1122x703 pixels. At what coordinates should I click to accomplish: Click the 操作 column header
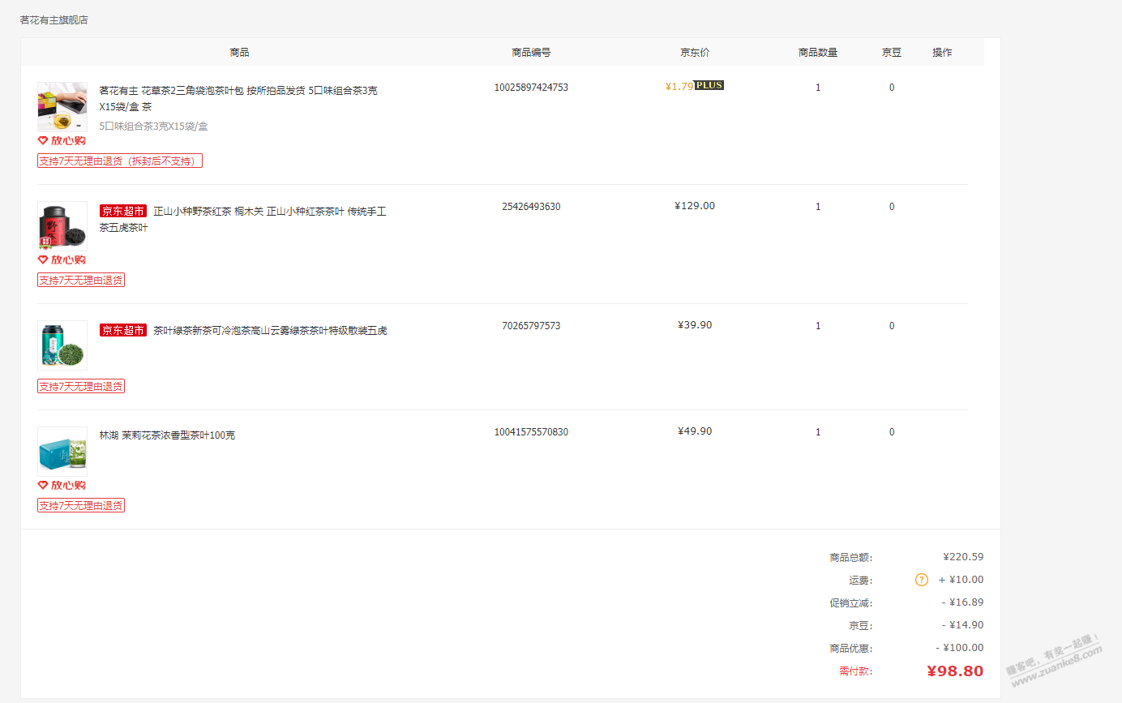pyautogui.click(x=942, y=52)
